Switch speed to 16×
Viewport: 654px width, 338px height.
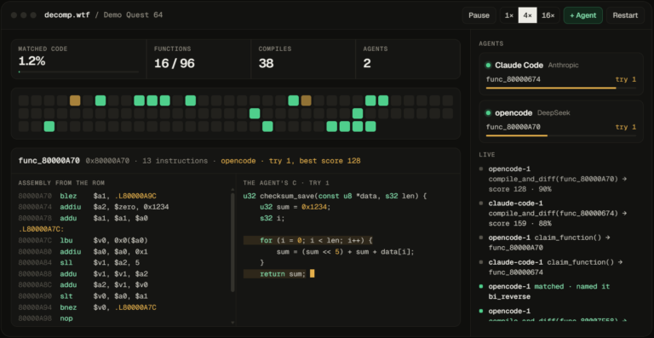548,15
